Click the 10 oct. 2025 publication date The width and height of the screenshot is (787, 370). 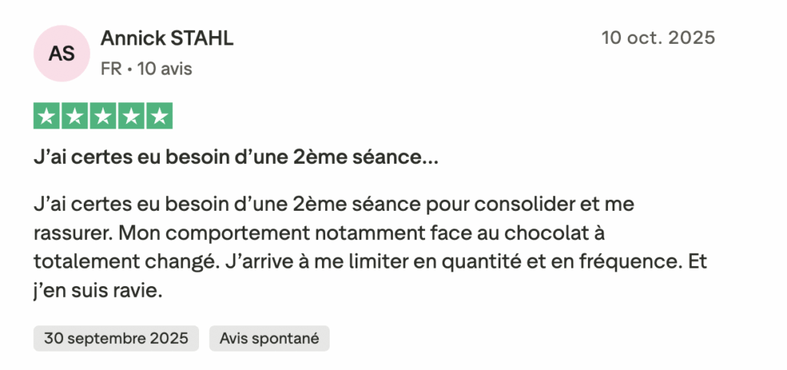658,37
